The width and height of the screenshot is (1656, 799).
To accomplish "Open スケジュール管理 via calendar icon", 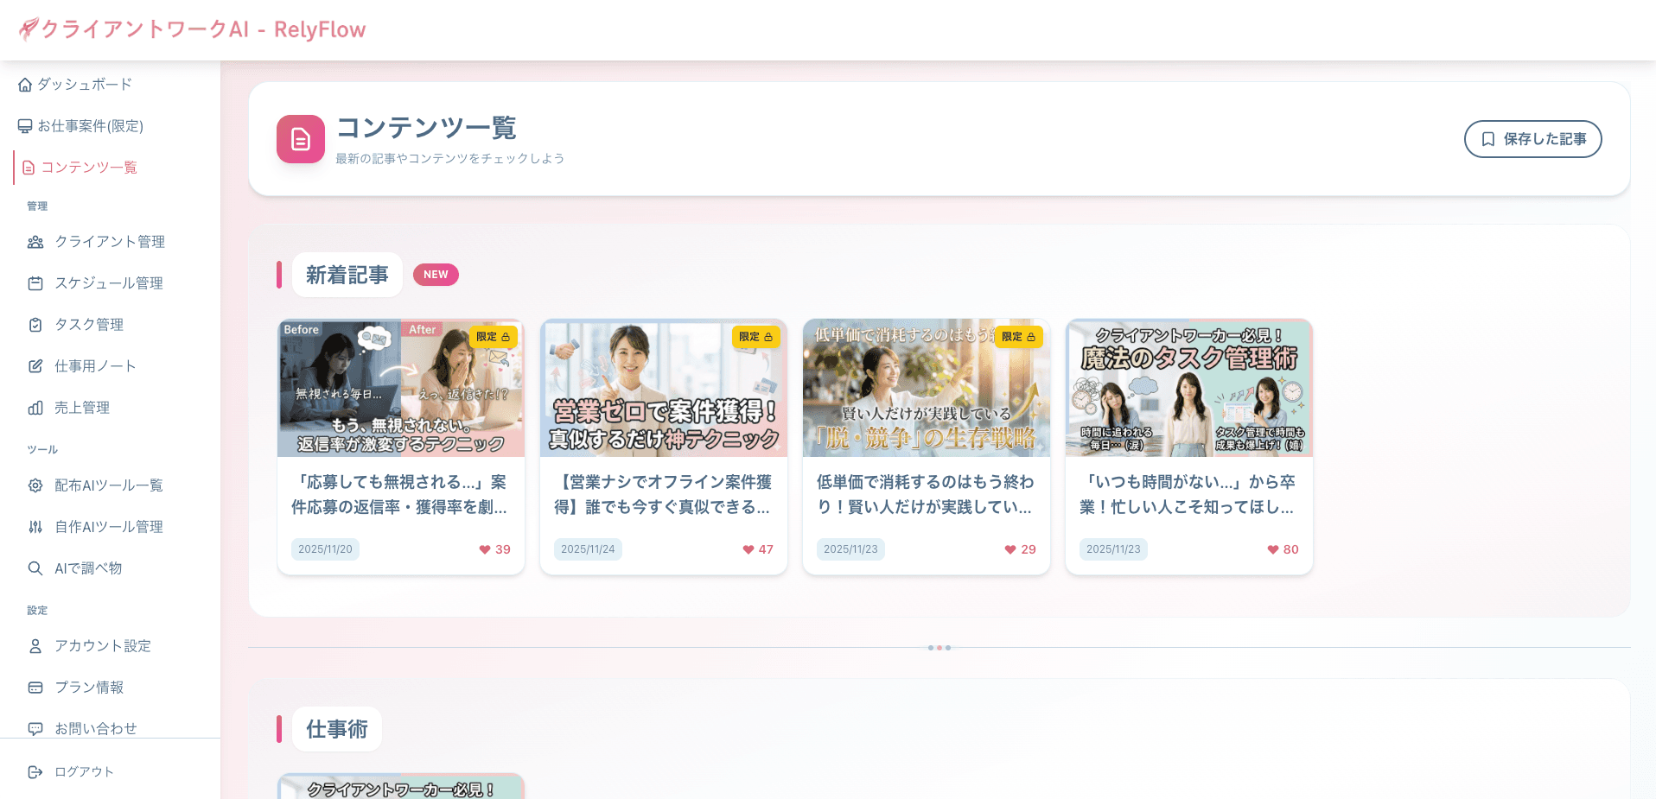I will click(35, 282).
